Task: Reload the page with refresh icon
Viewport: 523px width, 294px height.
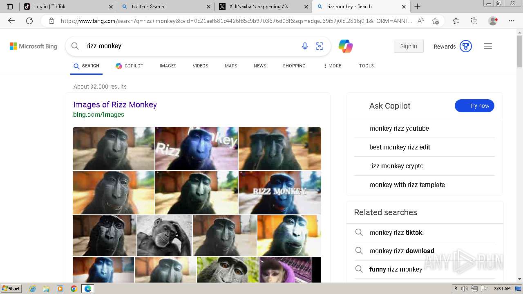Action: tap(29, 21)
